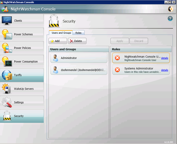Click the red X on Systems Administrator role
The image size is (177, 144).
click(117, 70)
